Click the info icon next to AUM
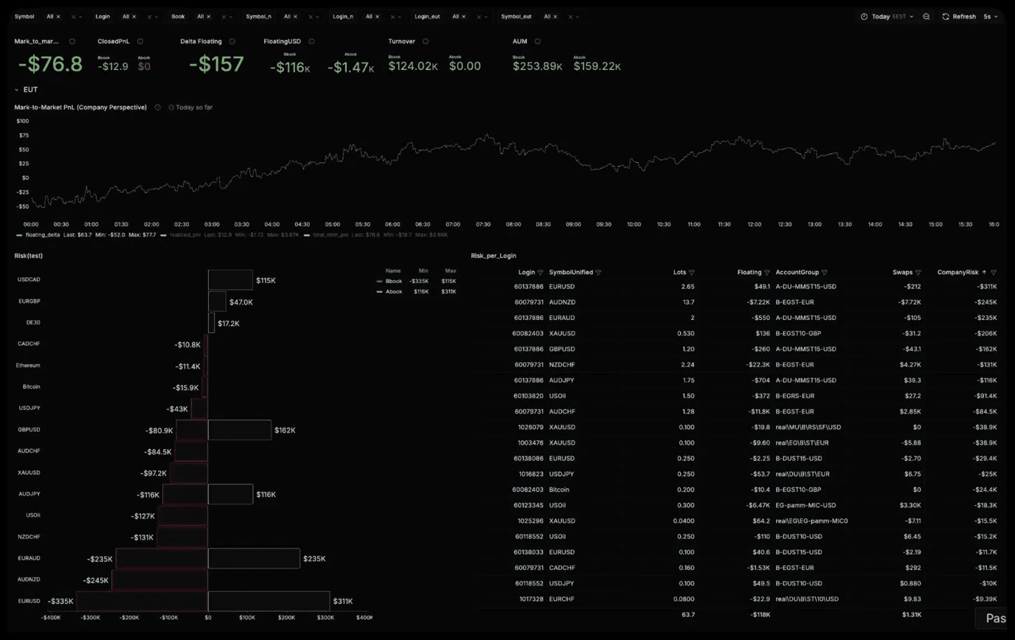The image size is (1015, 640). click(536, 41)
